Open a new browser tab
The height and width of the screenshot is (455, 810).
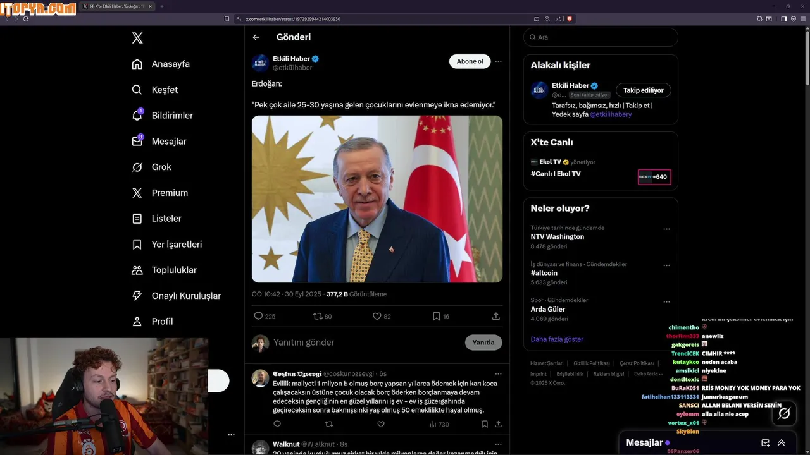pos(161,6)
